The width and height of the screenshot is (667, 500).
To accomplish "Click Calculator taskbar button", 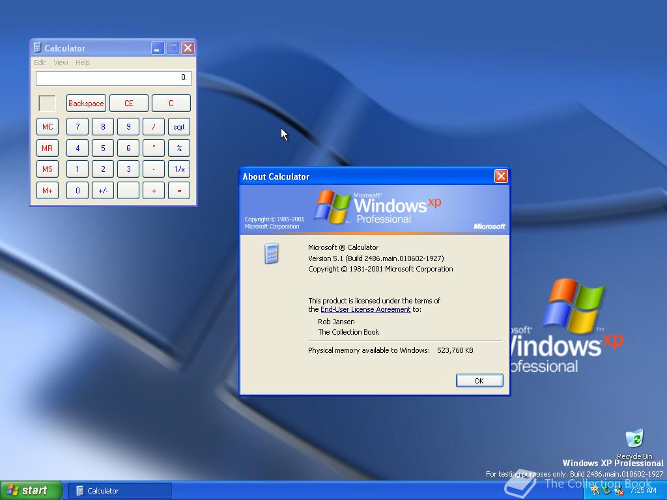I will pyautogui.click(x=120, y=491).
